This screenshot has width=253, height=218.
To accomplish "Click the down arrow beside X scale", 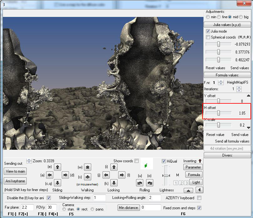I will (249, 128).
